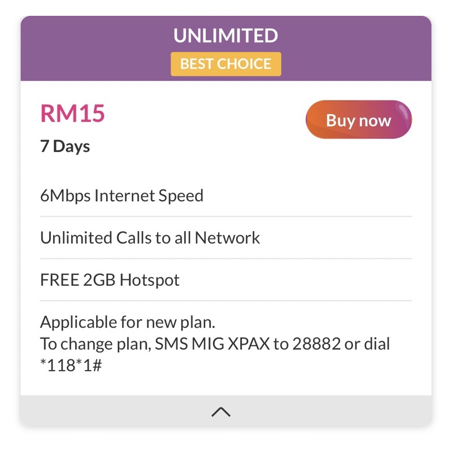Tap the *118*1# dial code
Screen dimensions: 452x452
point(71,366)
